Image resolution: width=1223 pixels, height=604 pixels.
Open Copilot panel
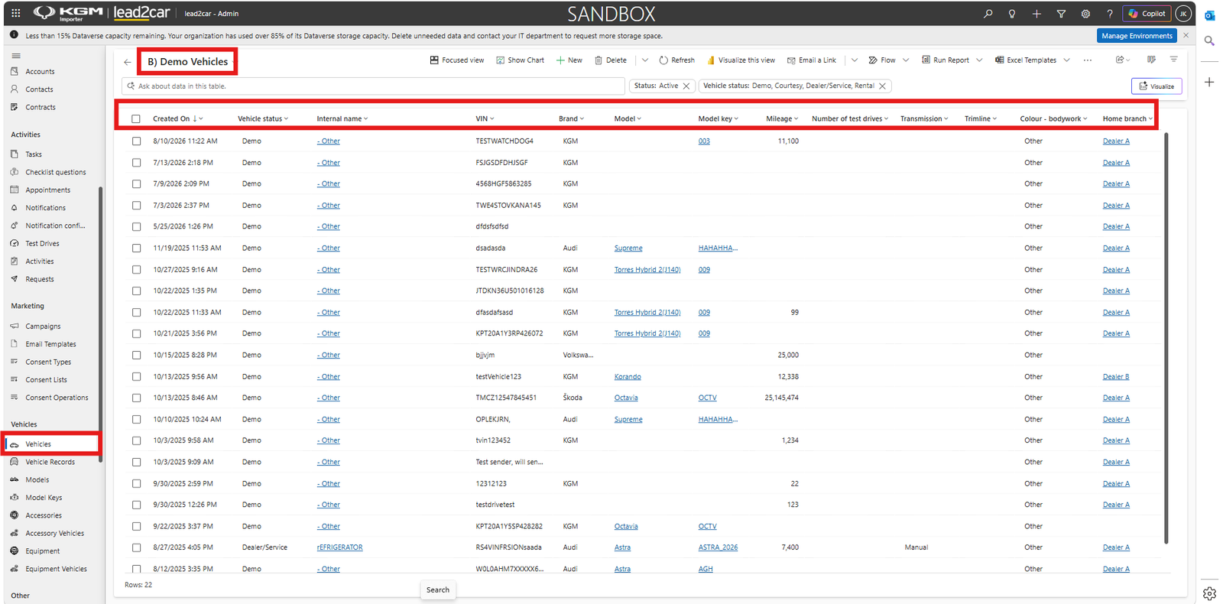[x=1147, y=14]
